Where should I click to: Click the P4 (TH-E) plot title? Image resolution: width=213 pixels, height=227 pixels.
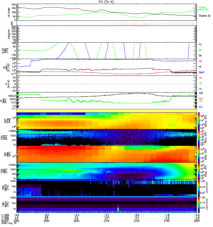tap(106, 2)
